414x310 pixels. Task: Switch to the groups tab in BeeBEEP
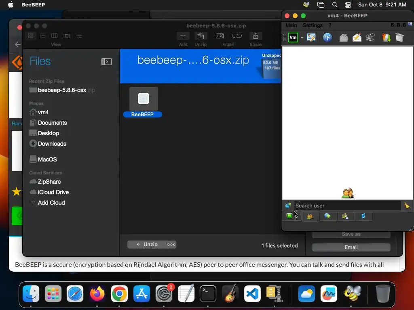pos(345,216)
